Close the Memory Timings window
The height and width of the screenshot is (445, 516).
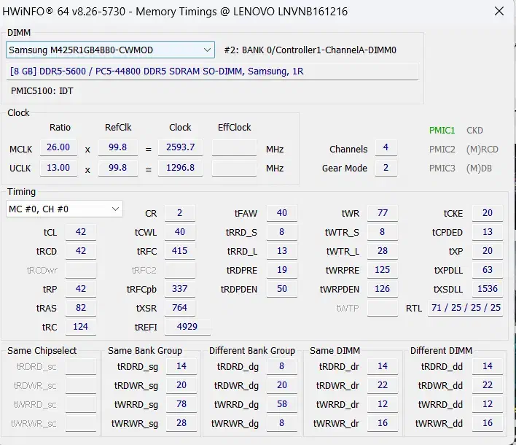(498, 12)
